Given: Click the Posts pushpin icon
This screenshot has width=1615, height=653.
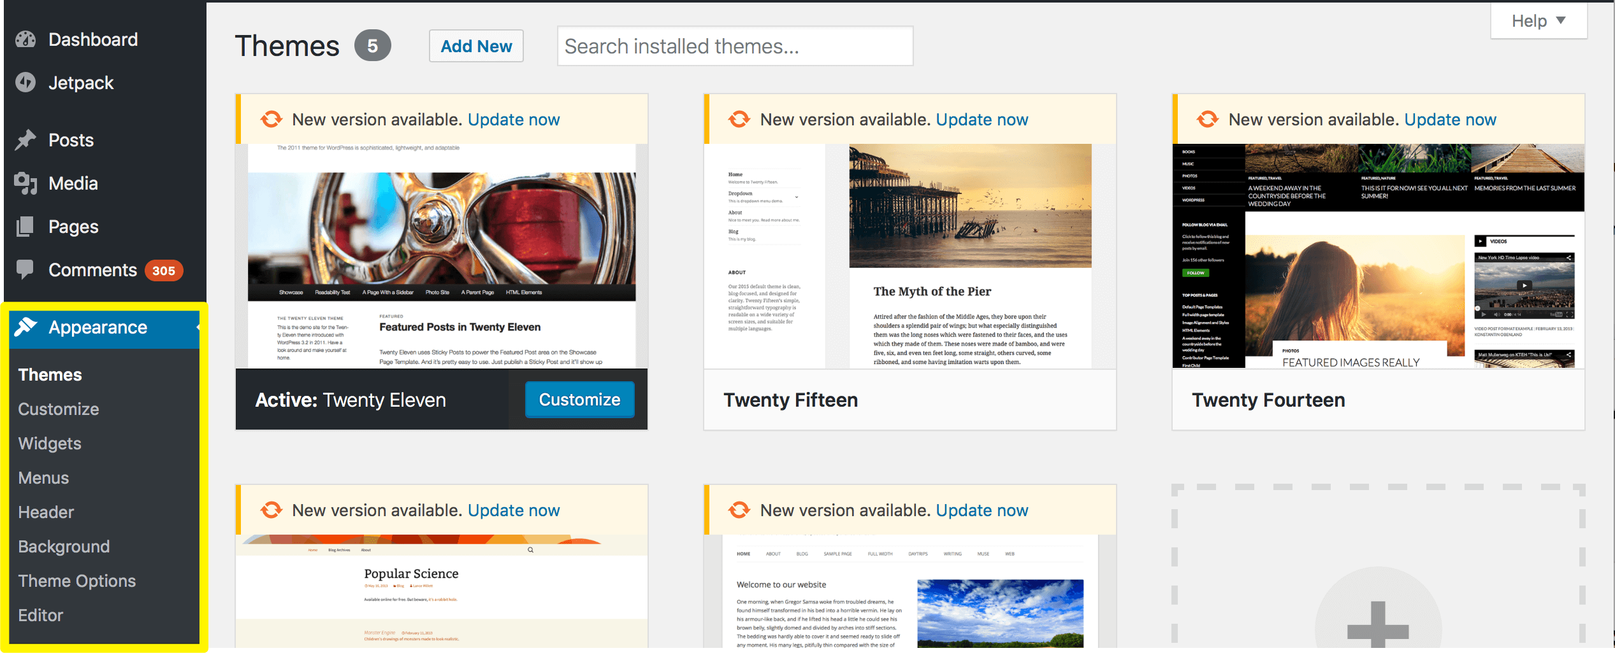Looking at the screenshot, I should (x=25, y=140).
